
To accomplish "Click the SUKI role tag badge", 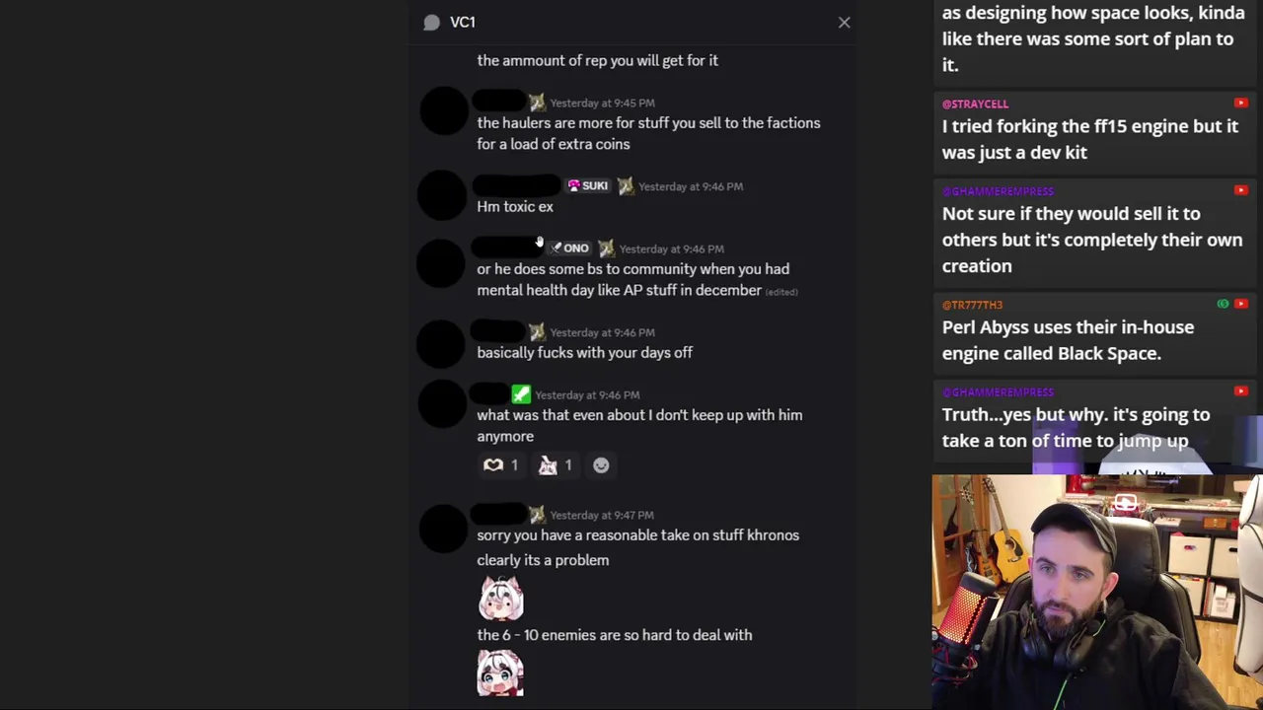I will 588,185.
